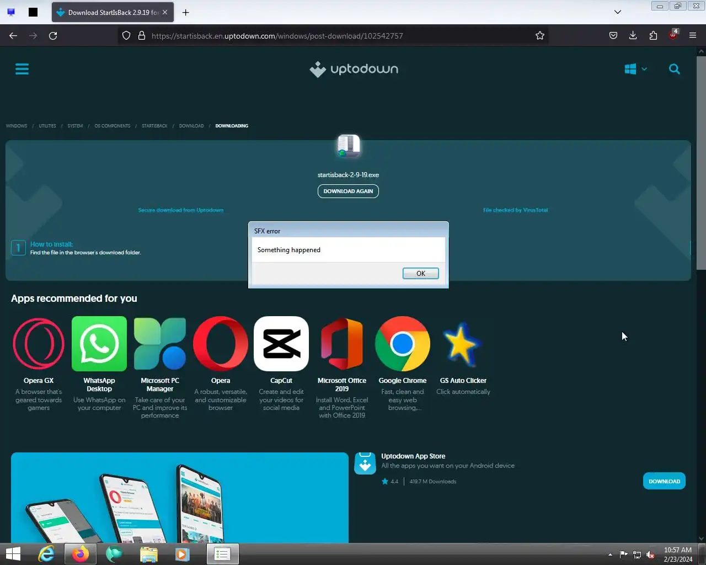This screenshot has height=565, width=706.
Task: Click OK in the SFX error dialog
Action: [x=420, y=273]
